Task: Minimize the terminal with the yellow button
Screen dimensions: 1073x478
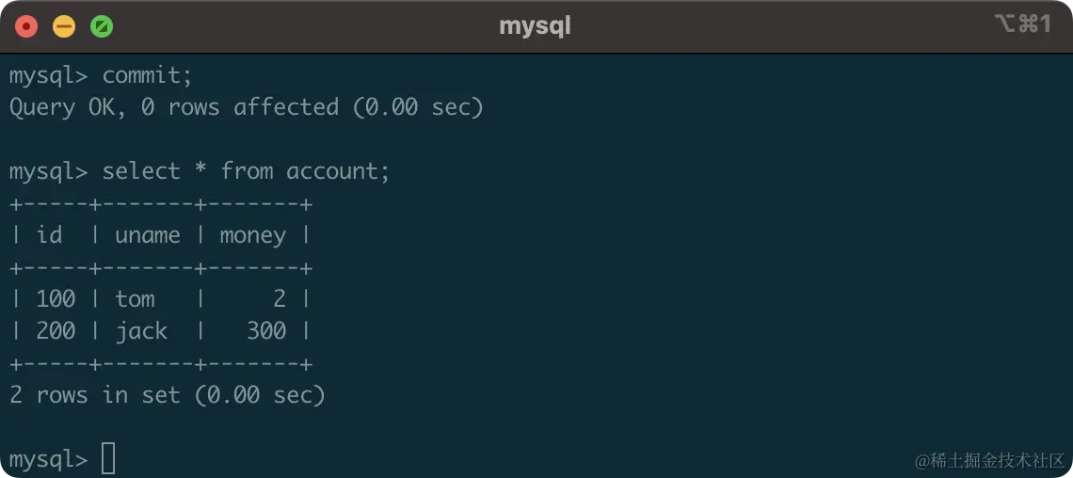Action: [64, 26]
